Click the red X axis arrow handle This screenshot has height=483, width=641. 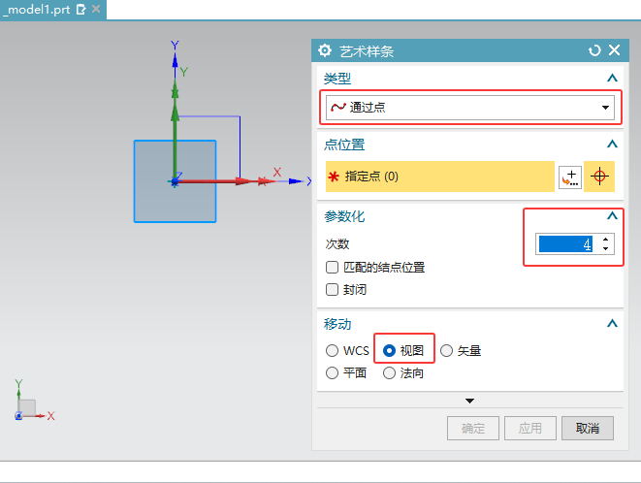[x=244, y=181]
